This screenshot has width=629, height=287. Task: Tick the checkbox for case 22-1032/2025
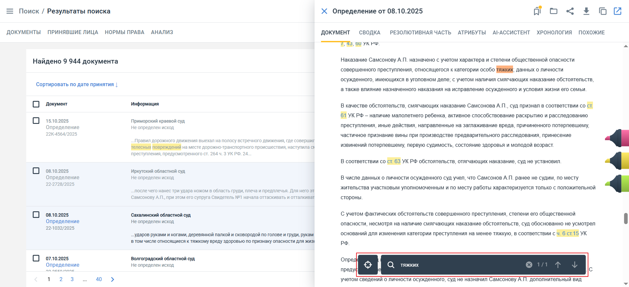36,215
